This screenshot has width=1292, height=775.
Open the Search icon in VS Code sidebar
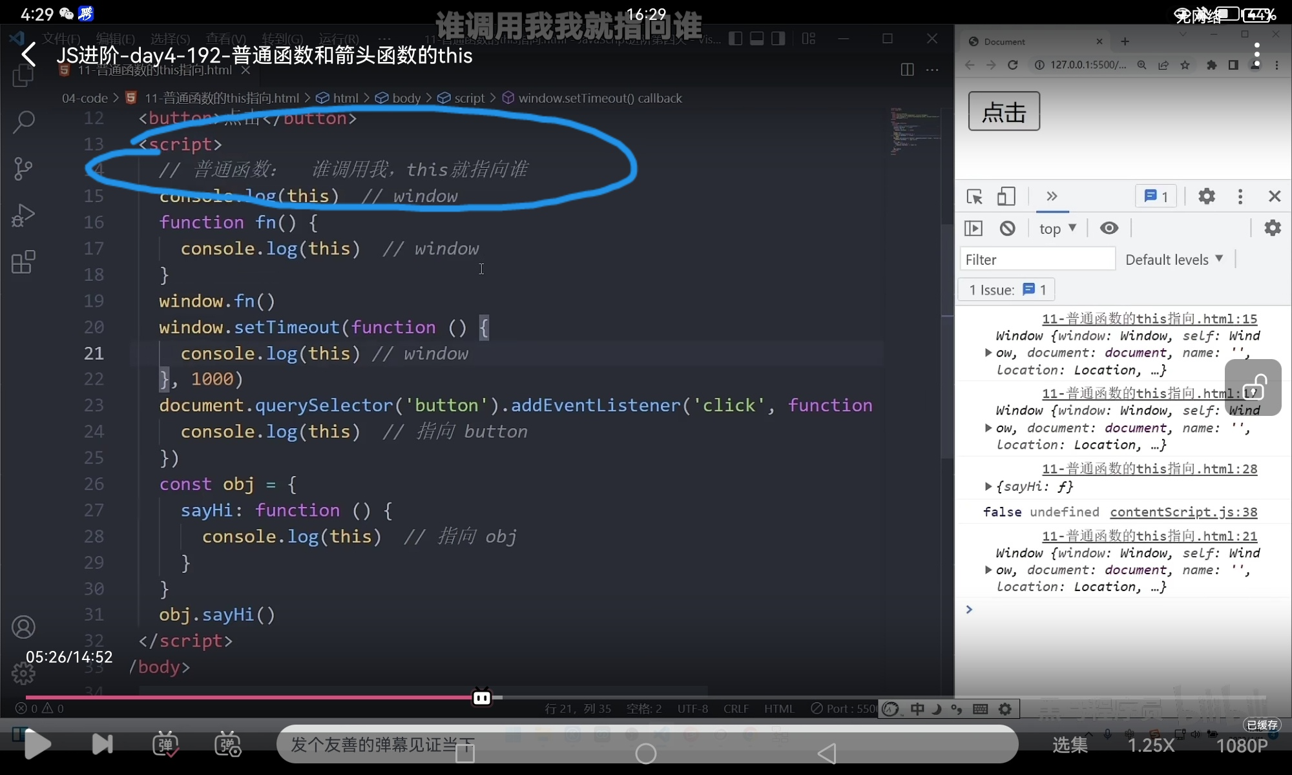(24, 121)
